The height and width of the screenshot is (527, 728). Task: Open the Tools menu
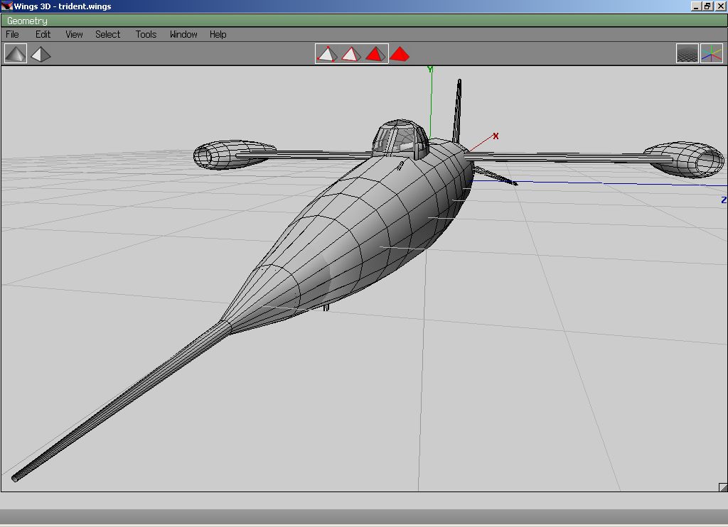click(x=146, y=34)
